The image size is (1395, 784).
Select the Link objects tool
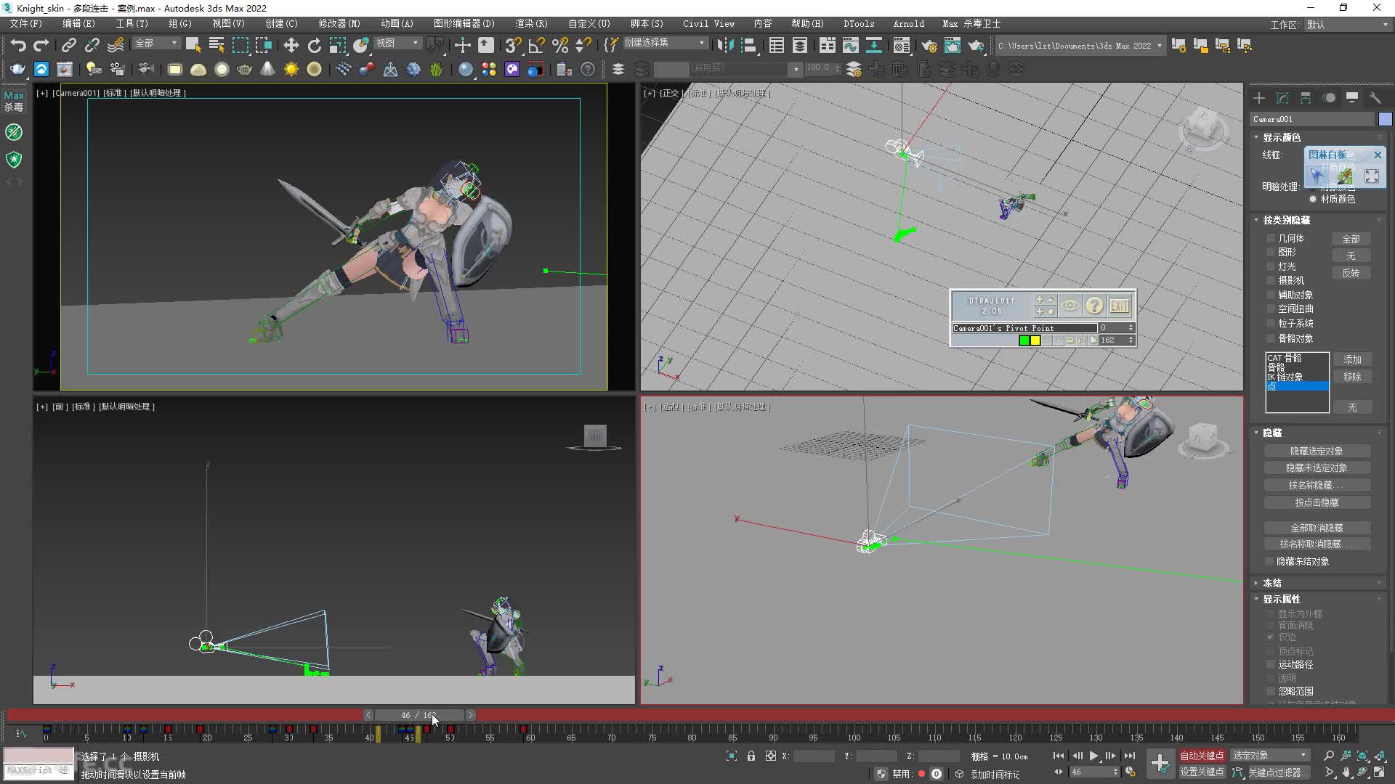pos(68,45)
